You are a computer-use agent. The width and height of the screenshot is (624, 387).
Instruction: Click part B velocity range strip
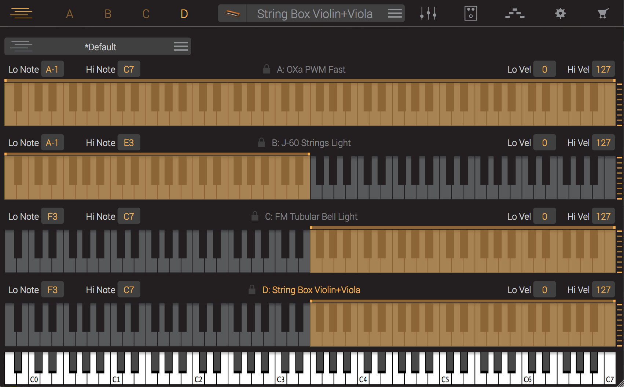pos(620,178)
